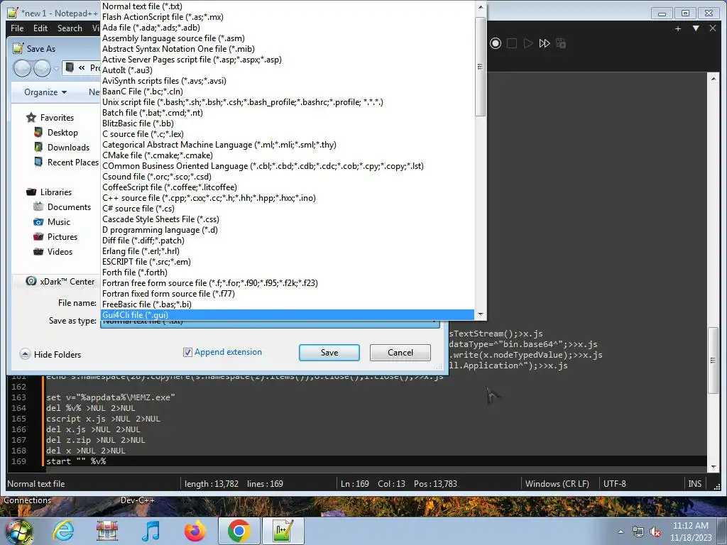Click the back navigation button in Save As
This screenshot has height=545, width=727.
[x=22, y=68]
